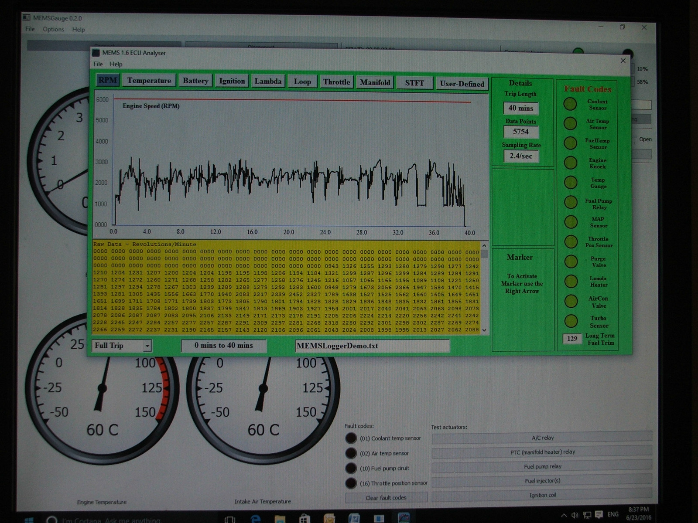Open the ECU Analyser Help menu
698x523 pixels.
[116, 64]
